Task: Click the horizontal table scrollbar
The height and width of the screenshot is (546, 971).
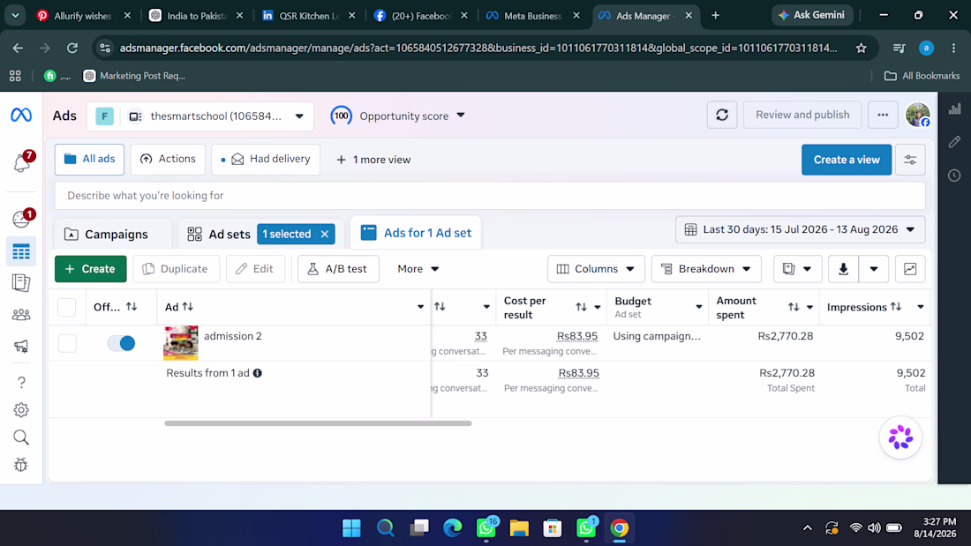Action: (319, 423)
